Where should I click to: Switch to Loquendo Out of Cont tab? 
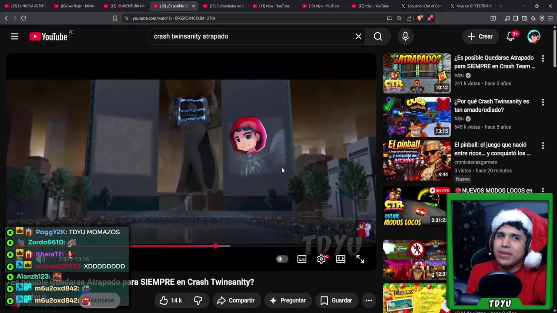tap(422, 6)
